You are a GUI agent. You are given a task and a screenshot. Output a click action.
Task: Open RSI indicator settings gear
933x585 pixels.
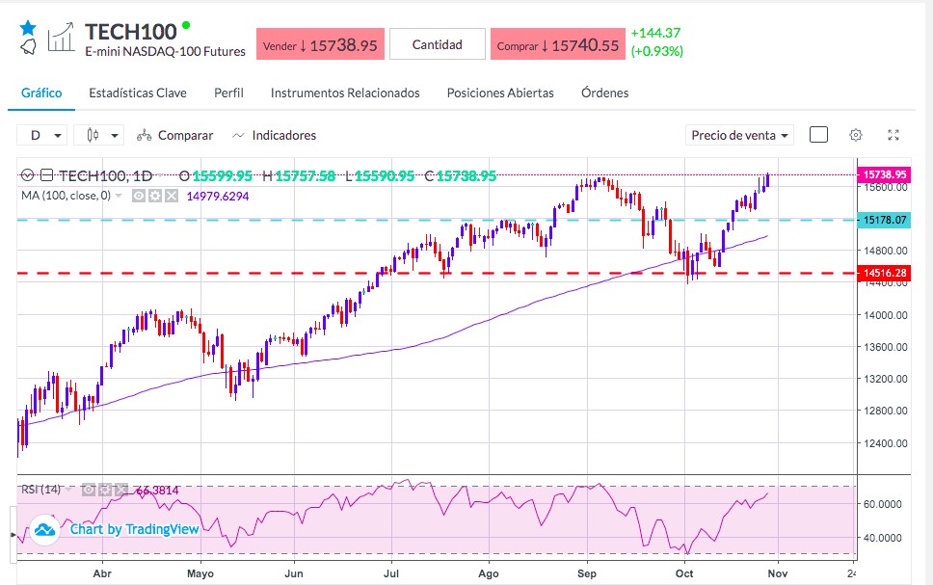click(105, 490)
